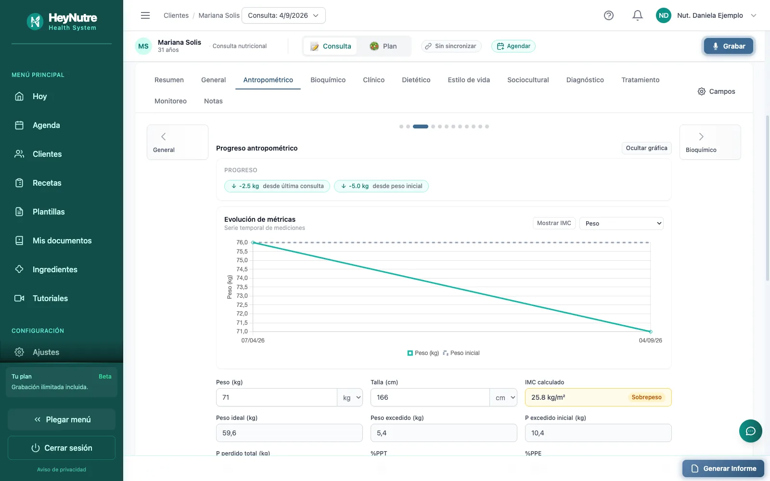Click the last pagination dot
This screenshot has width=770, height=481.
click(x=487, y=127)
